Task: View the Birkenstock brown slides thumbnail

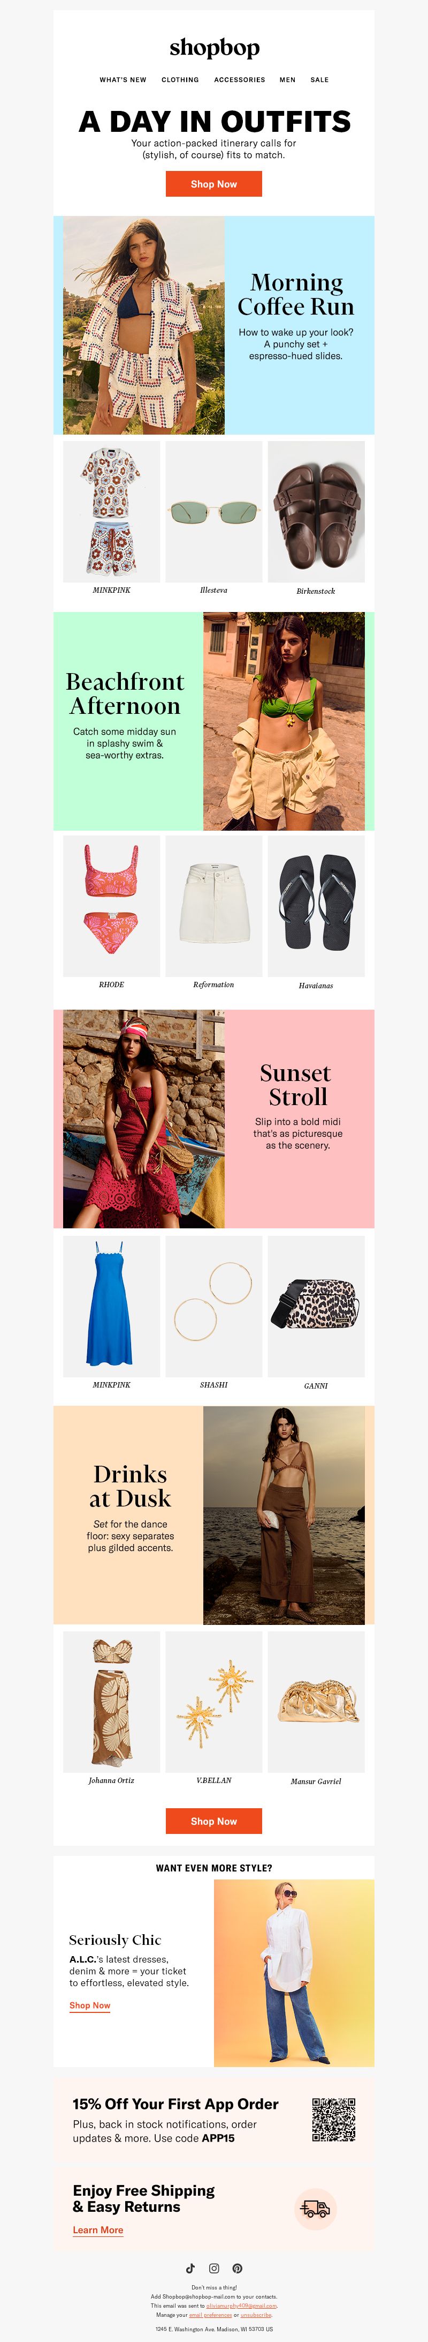Action: click(x=316, y=512)
